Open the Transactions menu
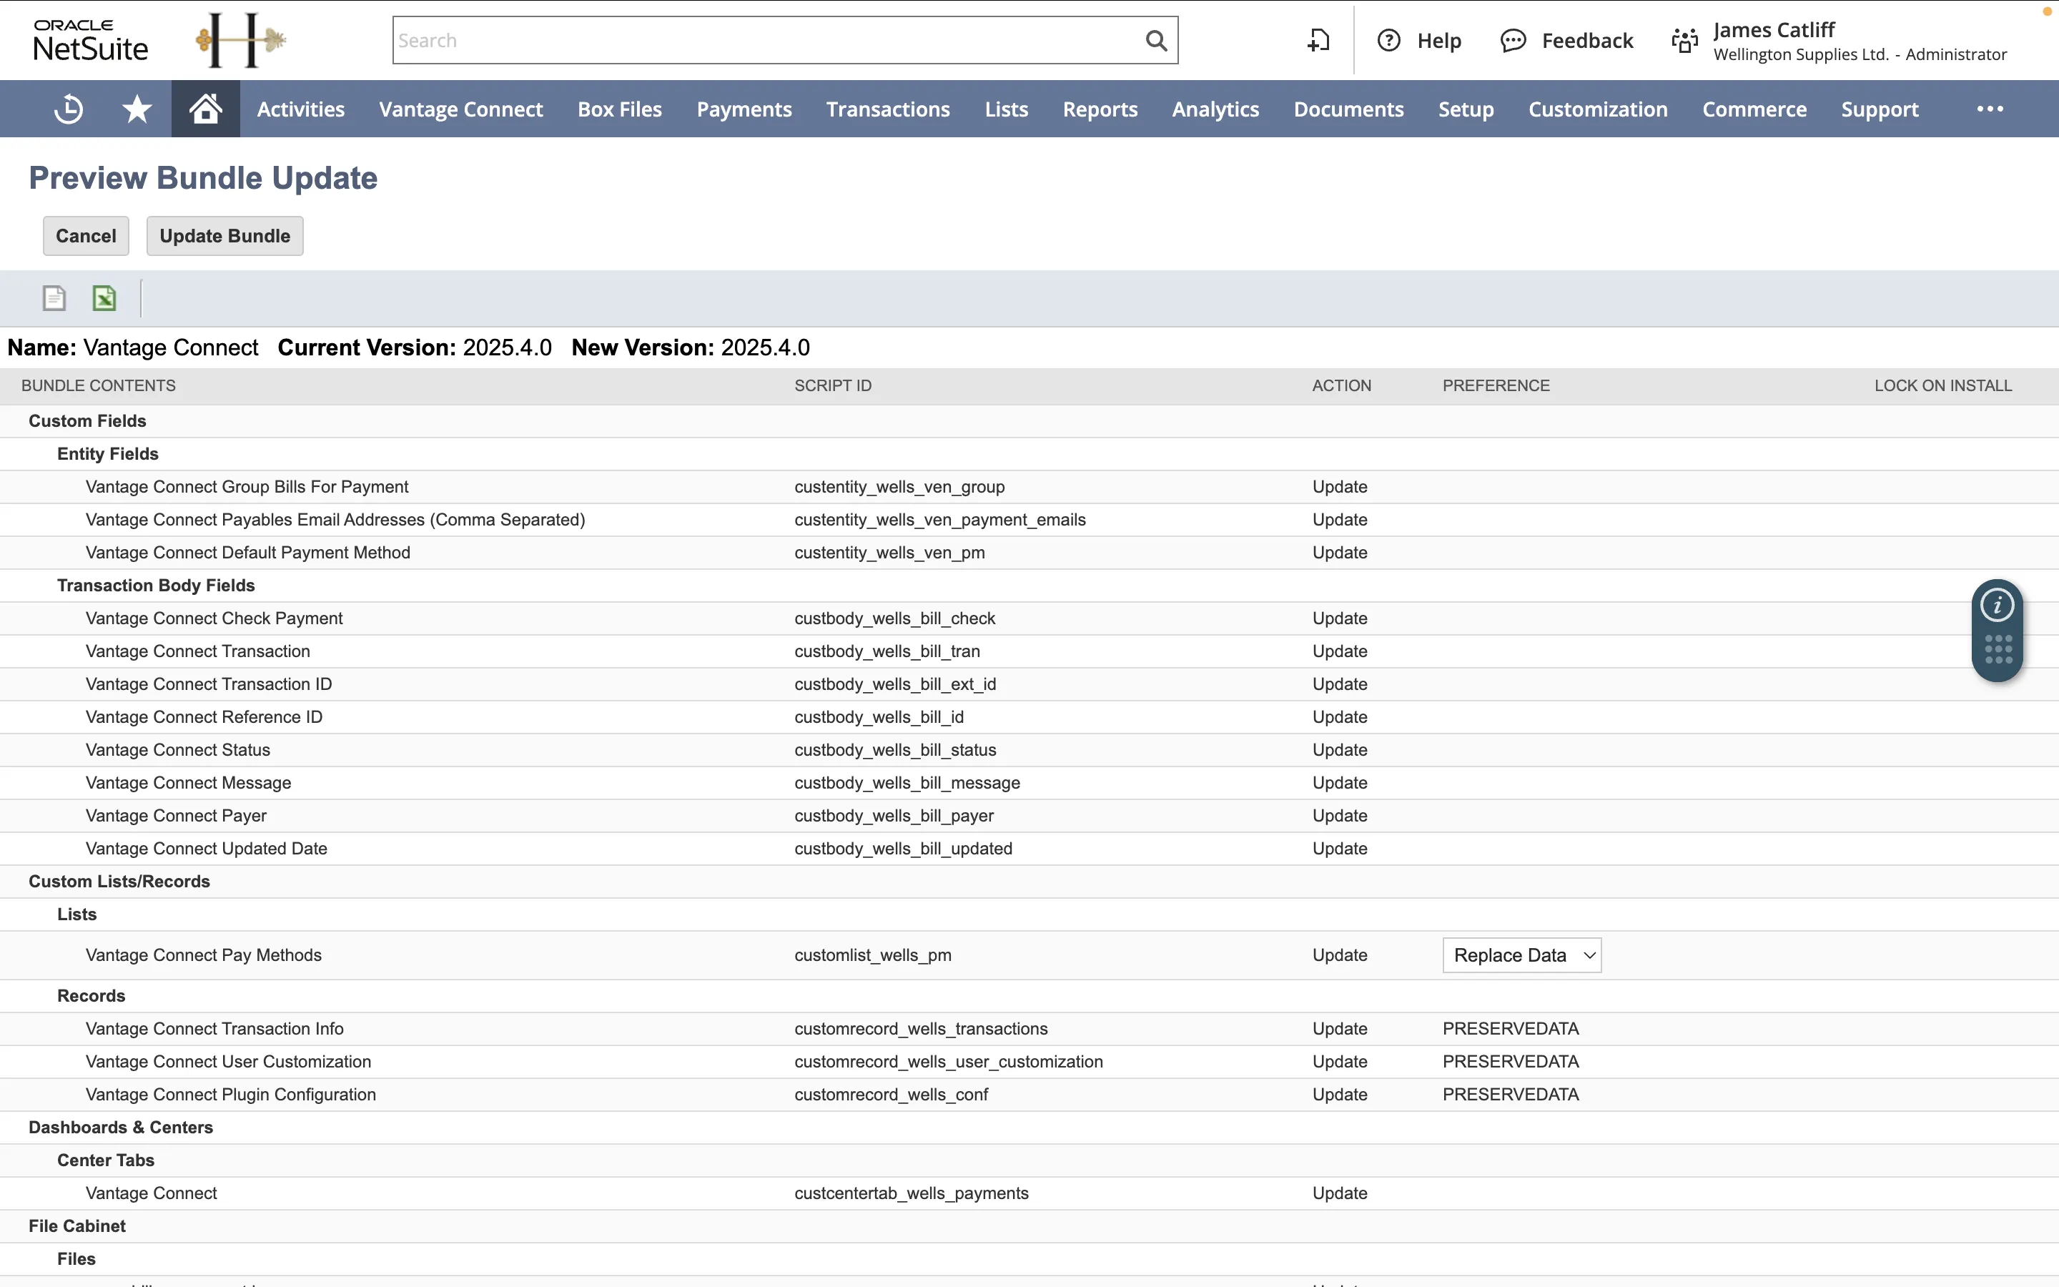 (888, 109)
